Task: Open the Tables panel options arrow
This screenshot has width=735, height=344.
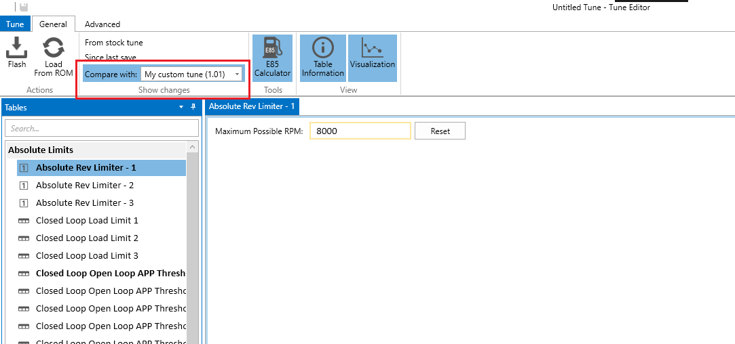Action: (181, 107)
